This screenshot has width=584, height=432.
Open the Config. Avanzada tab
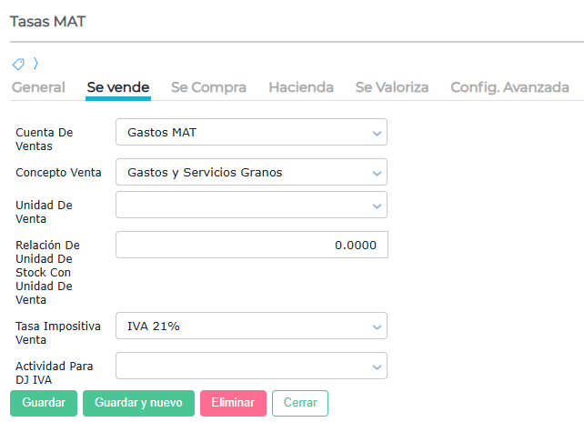[x=509, y=87]
